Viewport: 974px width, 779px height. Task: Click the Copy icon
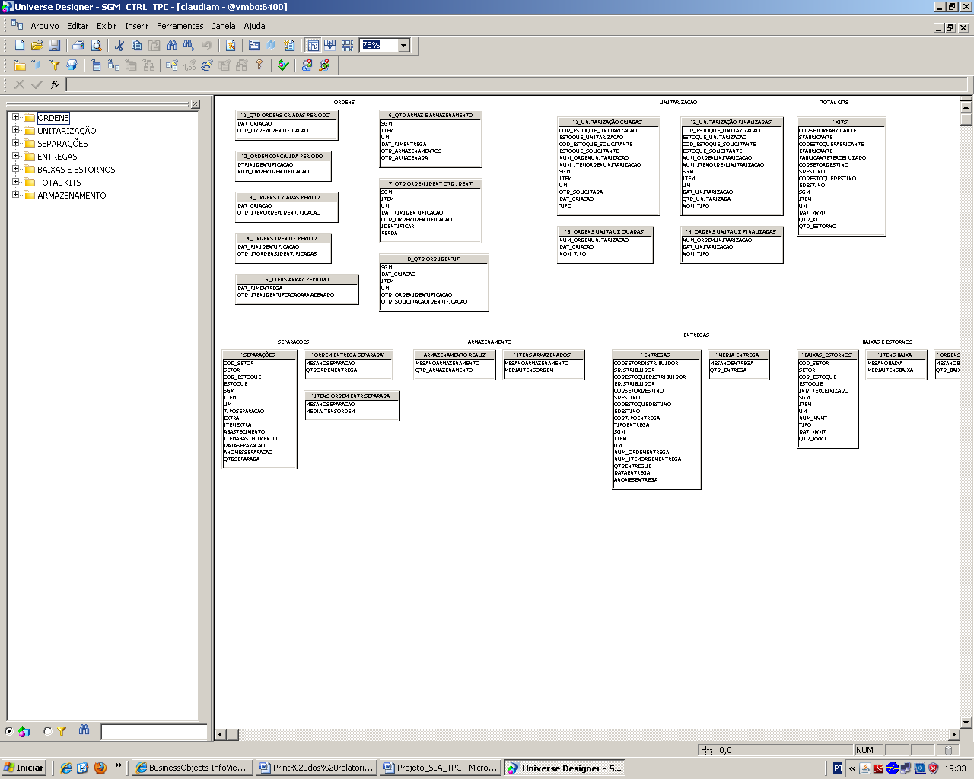pyautogui.click(x=136, y=46)
